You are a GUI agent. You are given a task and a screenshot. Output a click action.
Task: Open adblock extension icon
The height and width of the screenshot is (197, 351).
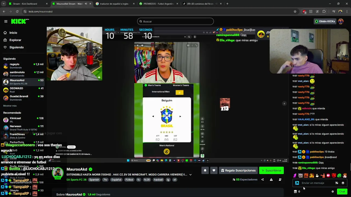coord(304,11)
